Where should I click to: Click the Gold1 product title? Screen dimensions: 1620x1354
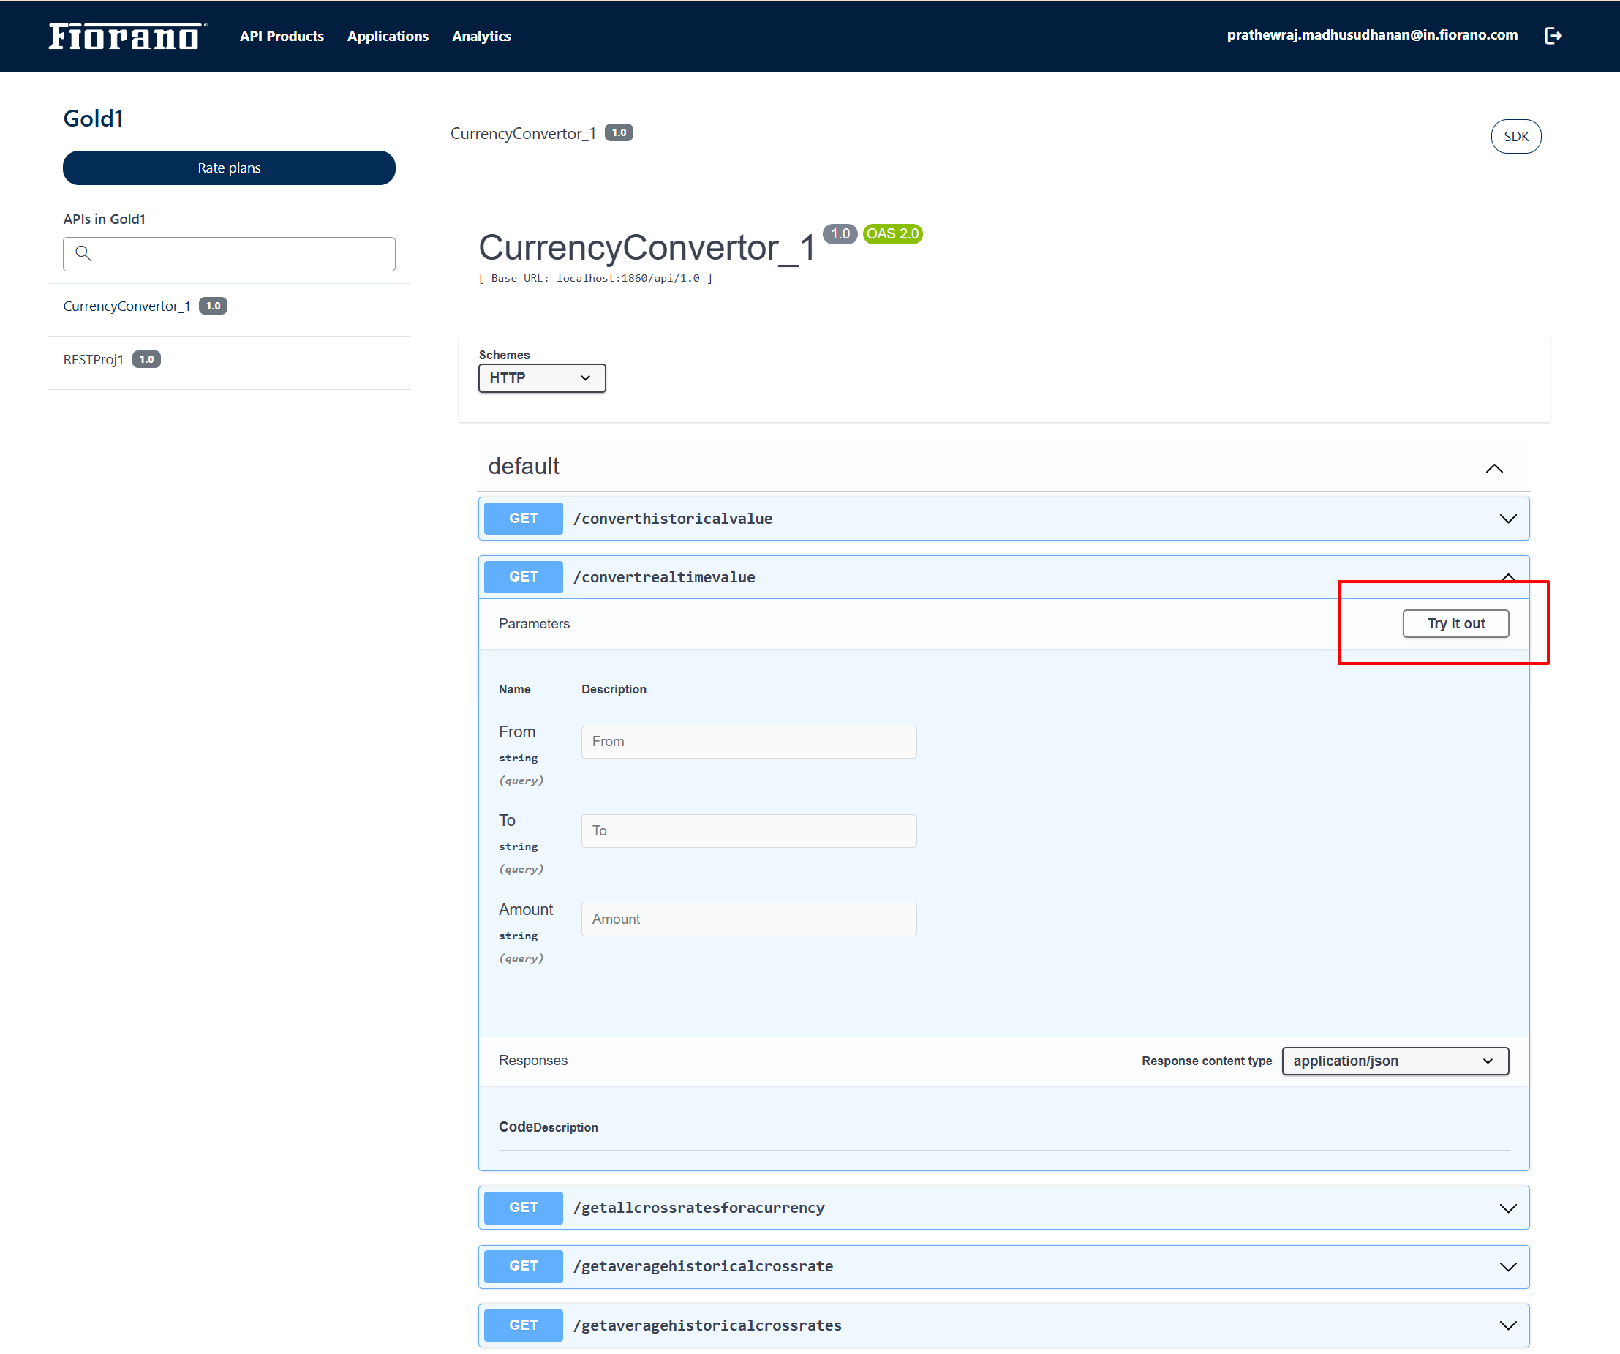point(94,118)
